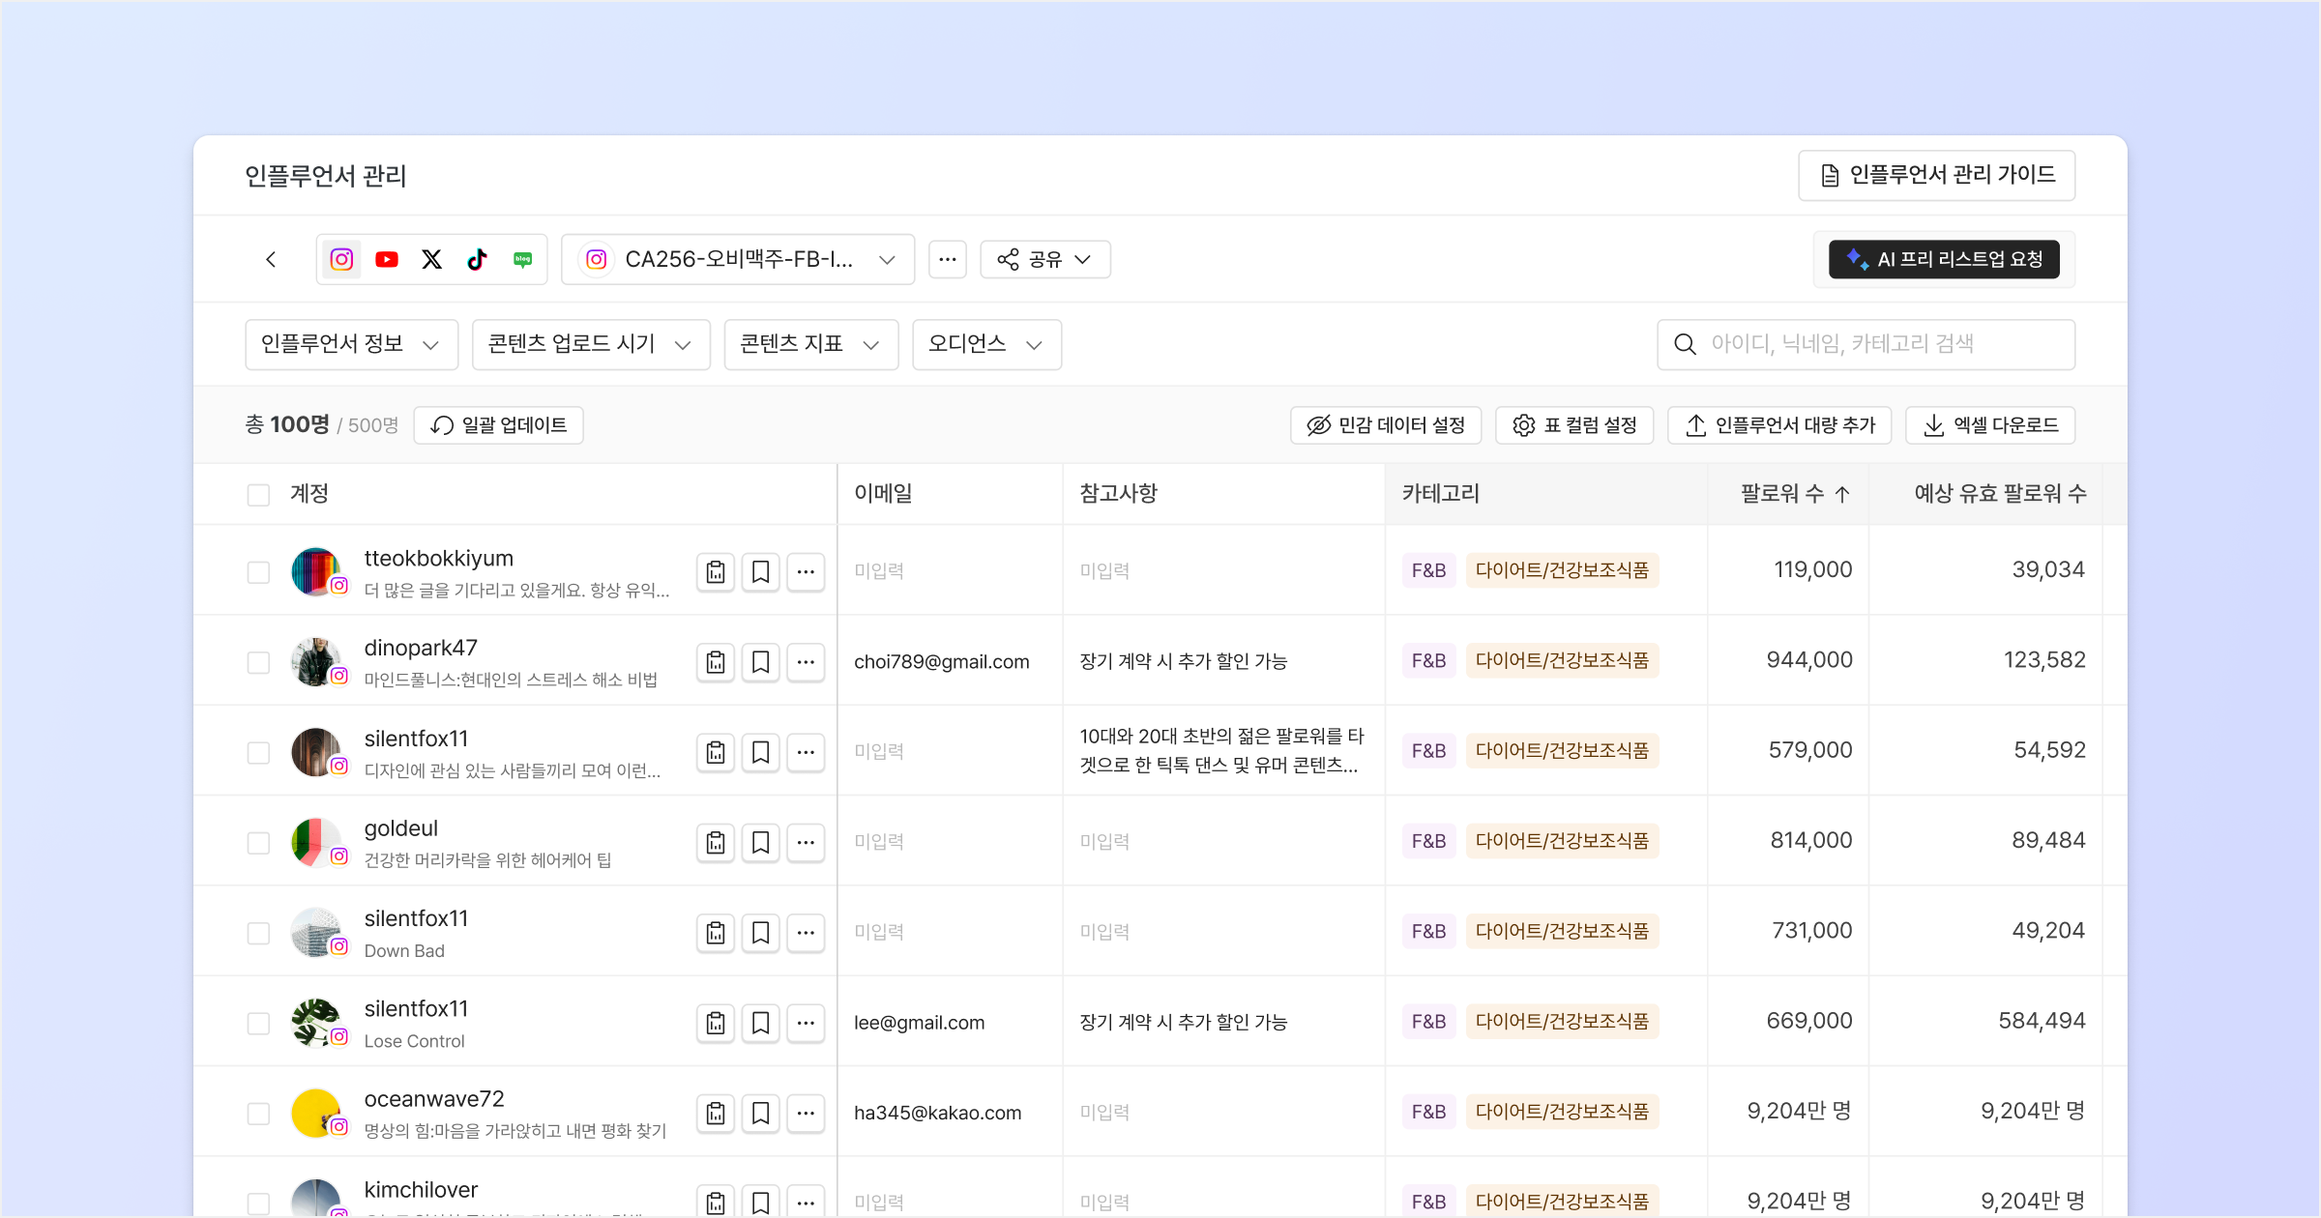Check the checkbox for silentfox11 디자인에 관심 row

(258, 752)
